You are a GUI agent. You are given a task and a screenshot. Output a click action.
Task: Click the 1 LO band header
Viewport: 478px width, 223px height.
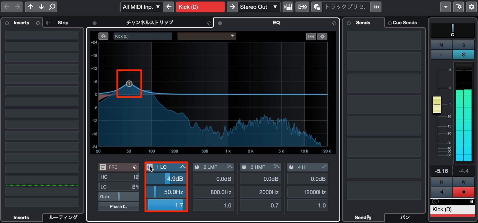coord(166,167)
